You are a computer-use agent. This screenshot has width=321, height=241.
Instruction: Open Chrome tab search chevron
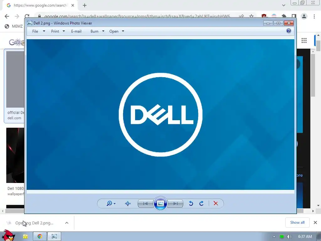tap(283, 5)
